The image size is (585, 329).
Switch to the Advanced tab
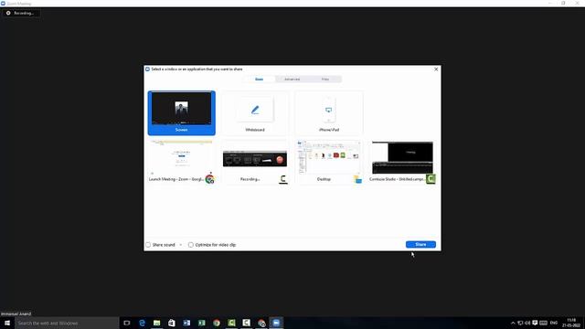tap(292, 80)
